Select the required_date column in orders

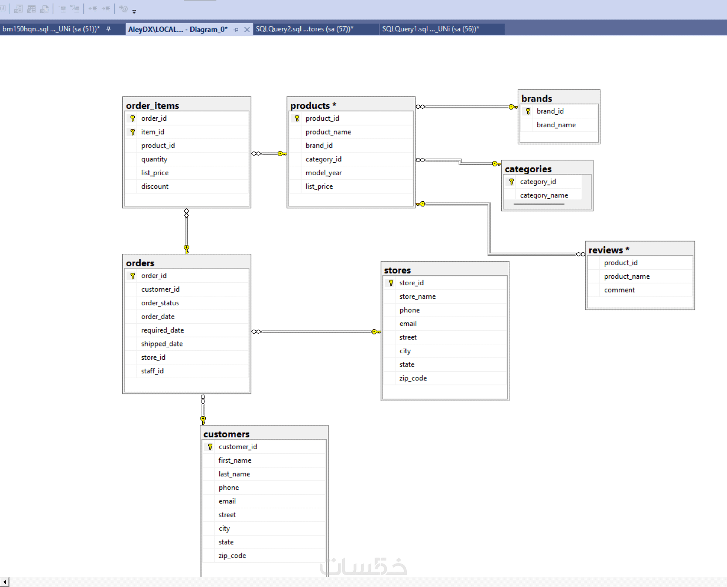click(187, 330)
